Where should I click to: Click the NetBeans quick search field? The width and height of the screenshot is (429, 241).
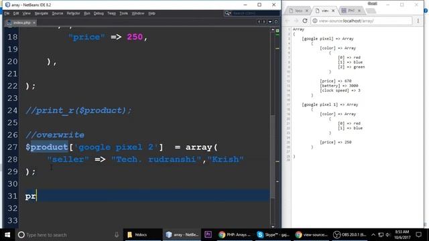click(255, 13)
